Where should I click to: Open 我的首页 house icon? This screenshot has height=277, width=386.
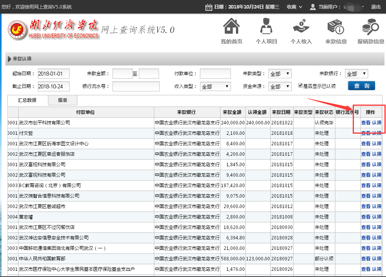pyautogui.click(x=231, y=26)
